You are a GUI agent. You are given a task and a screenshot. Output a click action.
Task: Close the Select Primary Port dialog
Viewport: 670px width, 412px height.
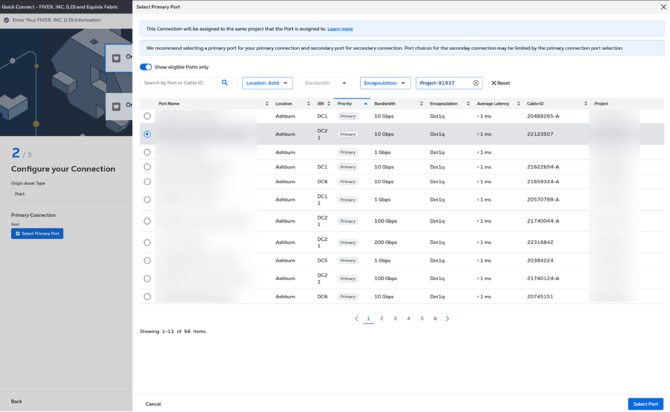click(x=663, y=7)
